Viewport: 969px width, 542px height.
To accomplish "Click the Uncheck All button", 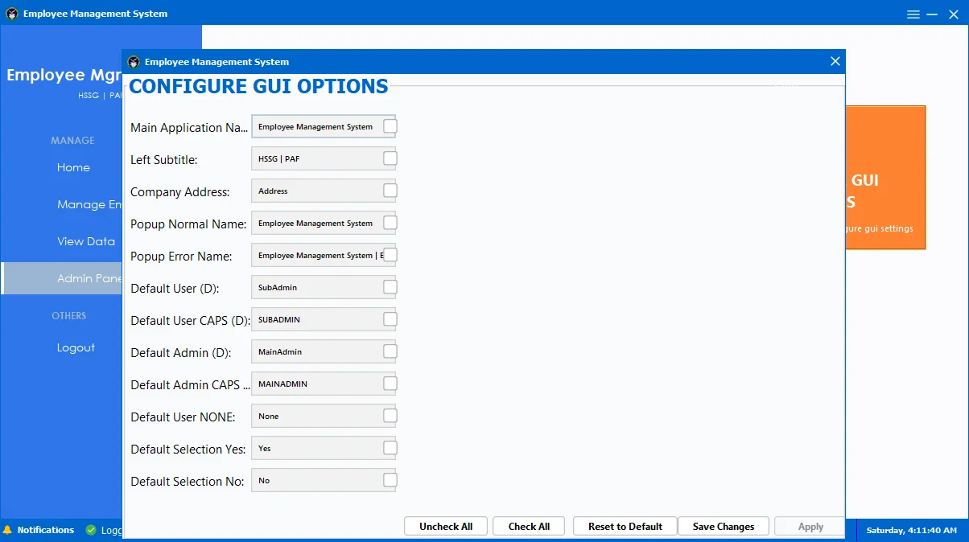I will coord(446,527).
